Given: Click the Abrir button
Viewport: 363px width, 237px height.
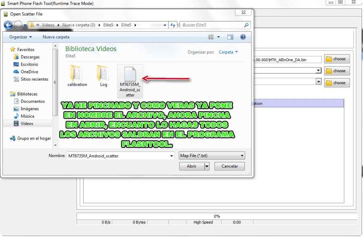Looking at the screenshot, I should click(192, 166).
